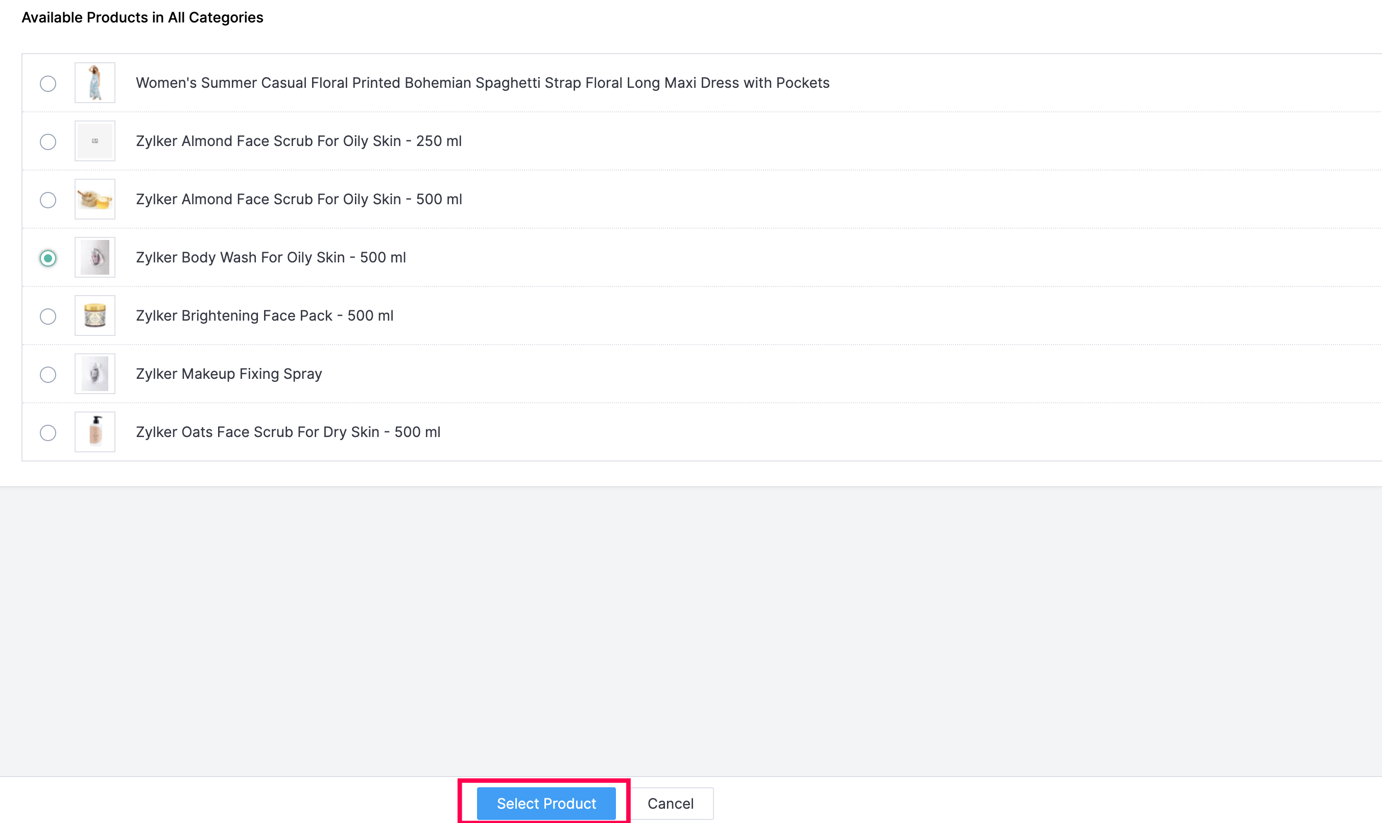The image size is (1382, 823).
Task: Click the Brightening Face Pack jar thumbnail
Action: pos(95,316)
